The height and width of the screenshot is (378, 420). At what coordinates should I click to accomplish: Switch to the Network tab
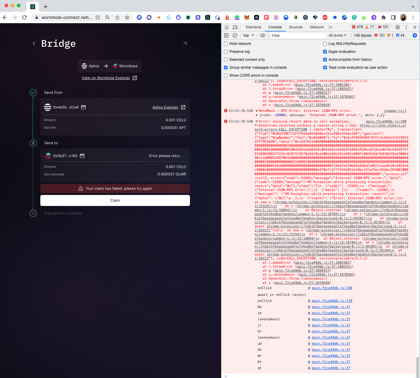coord(316,27)
